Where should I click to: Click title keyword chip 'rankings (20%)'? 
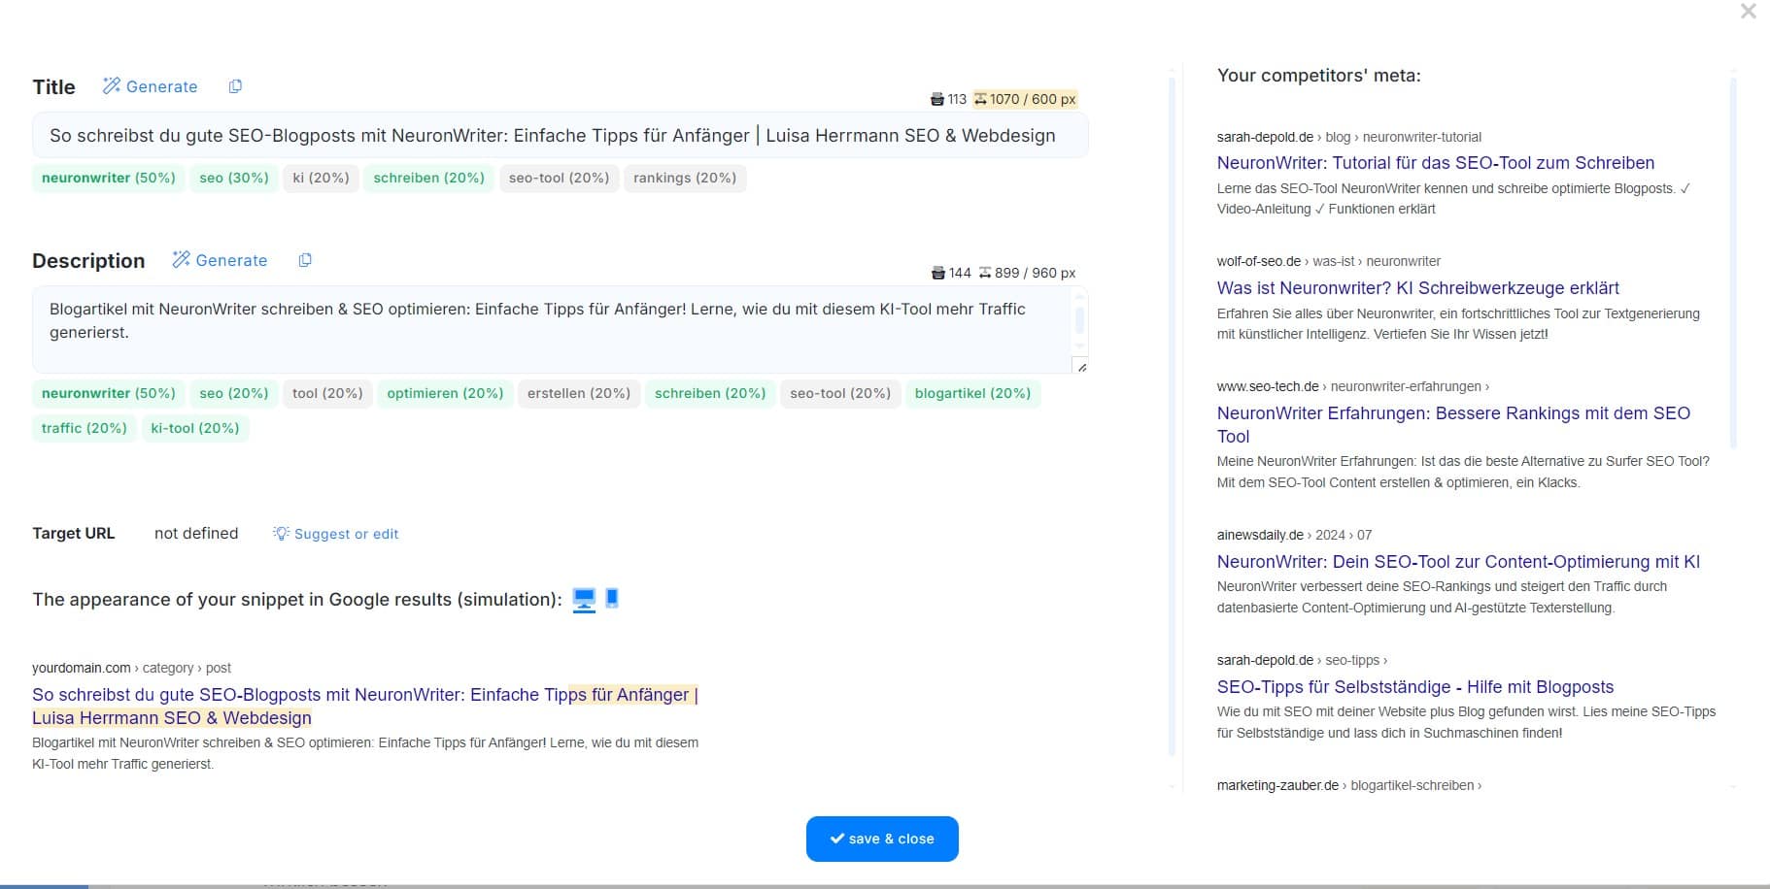tap(685, 178)
